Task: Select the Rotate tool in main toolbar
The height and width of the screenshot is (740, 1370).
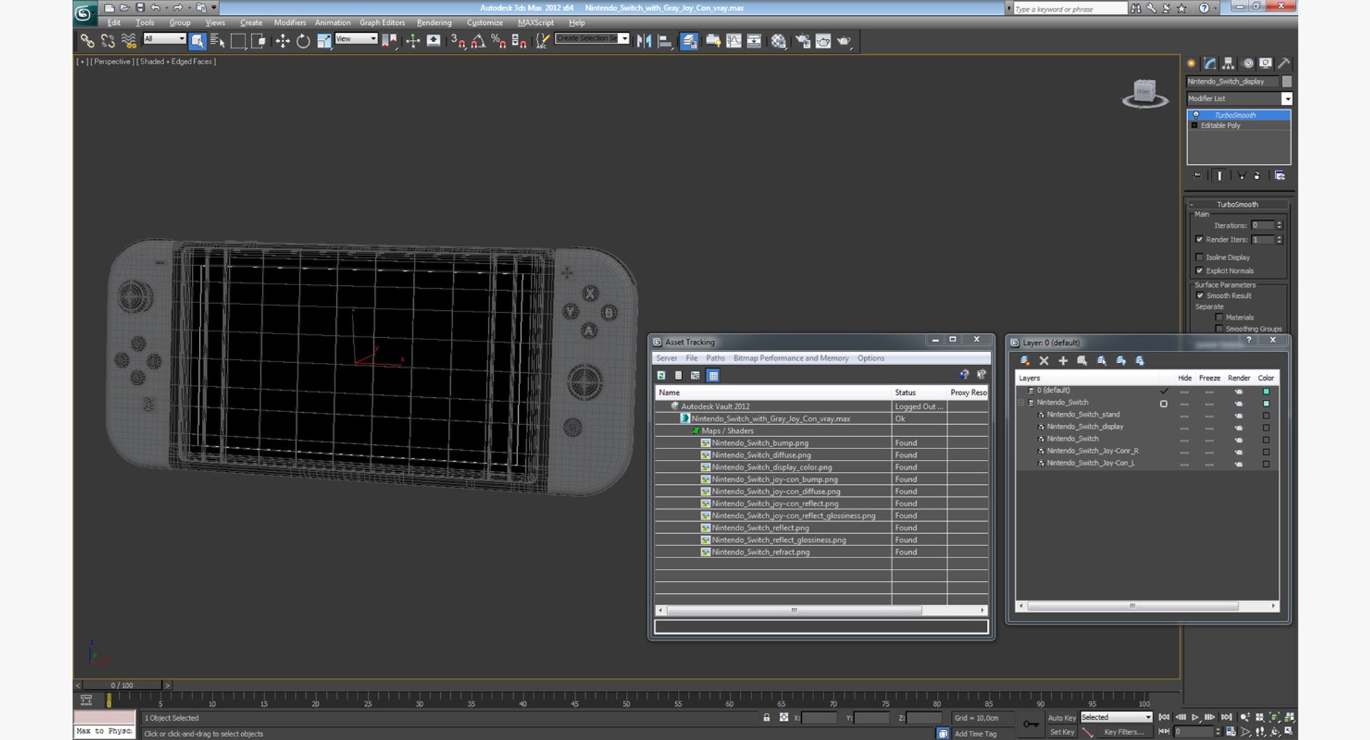Action: click(303, 41)
